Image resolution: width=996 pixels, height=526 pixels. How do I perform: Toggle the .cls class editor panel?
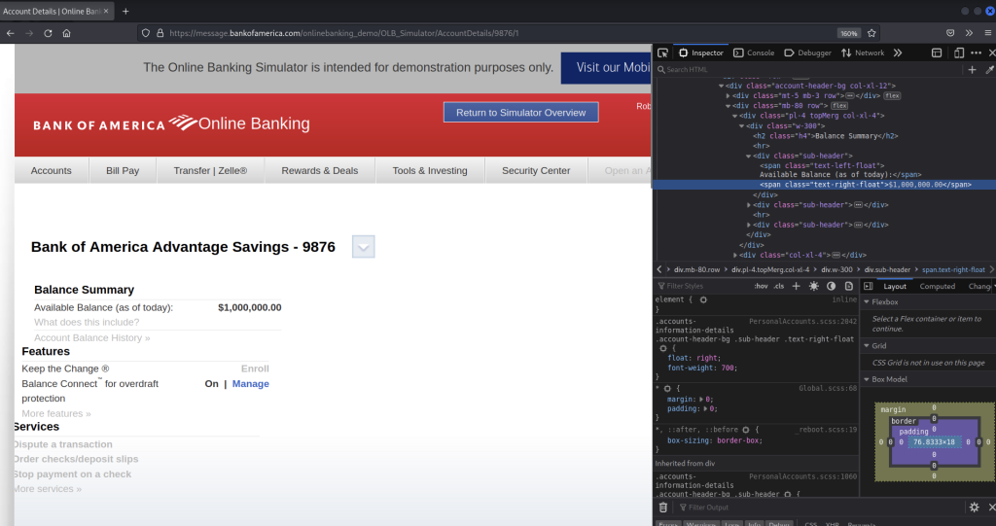coord(778,286)
